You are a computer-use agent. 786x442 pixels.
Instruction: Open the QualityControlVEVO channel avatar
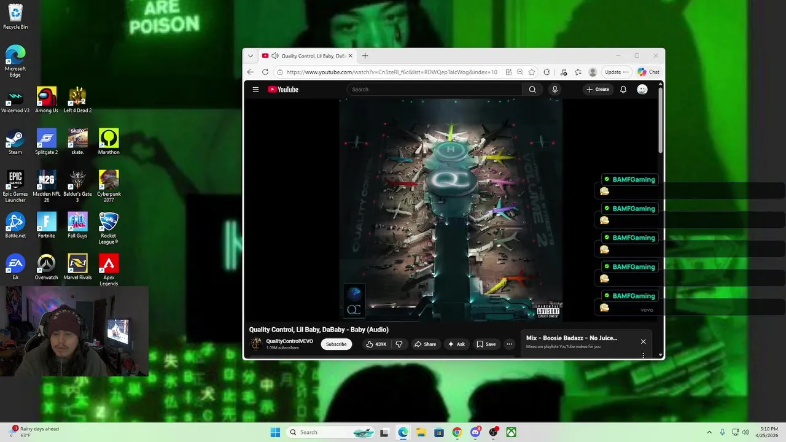(256, 344)
